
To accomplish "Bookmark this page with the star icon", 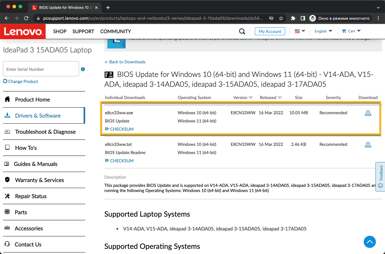I will point(281,18).
